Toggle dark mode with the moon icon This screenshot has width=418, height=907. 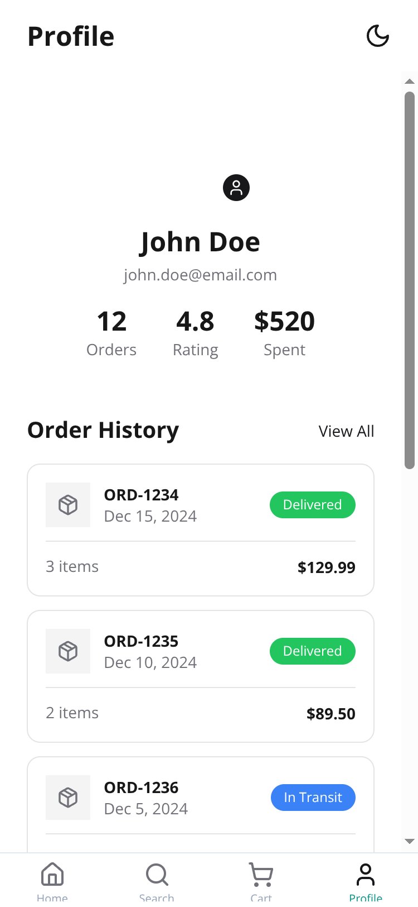[377, 36]
